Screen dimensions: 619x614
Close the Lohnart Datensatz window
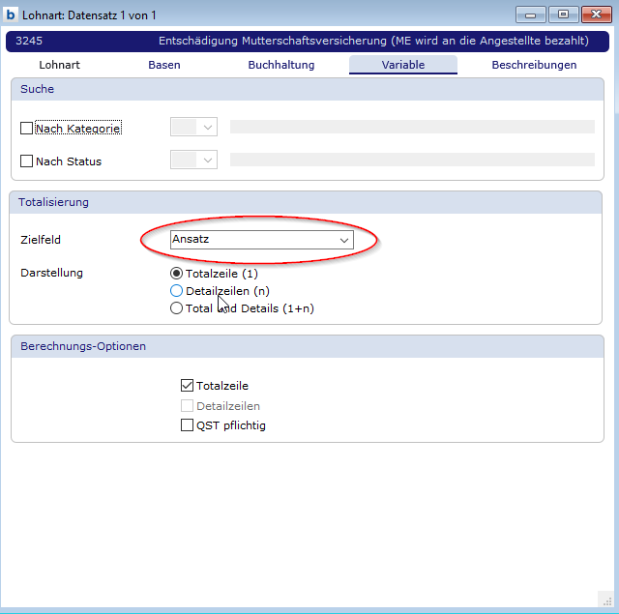tap(596, 14)
